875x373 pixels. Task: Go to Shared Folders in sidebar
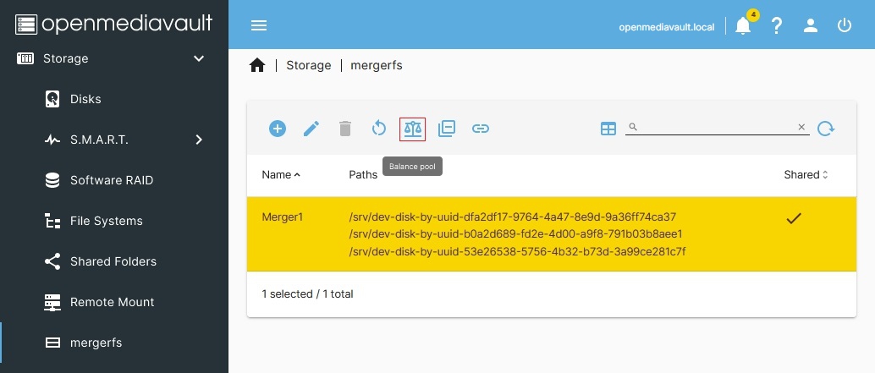point(113,261)
